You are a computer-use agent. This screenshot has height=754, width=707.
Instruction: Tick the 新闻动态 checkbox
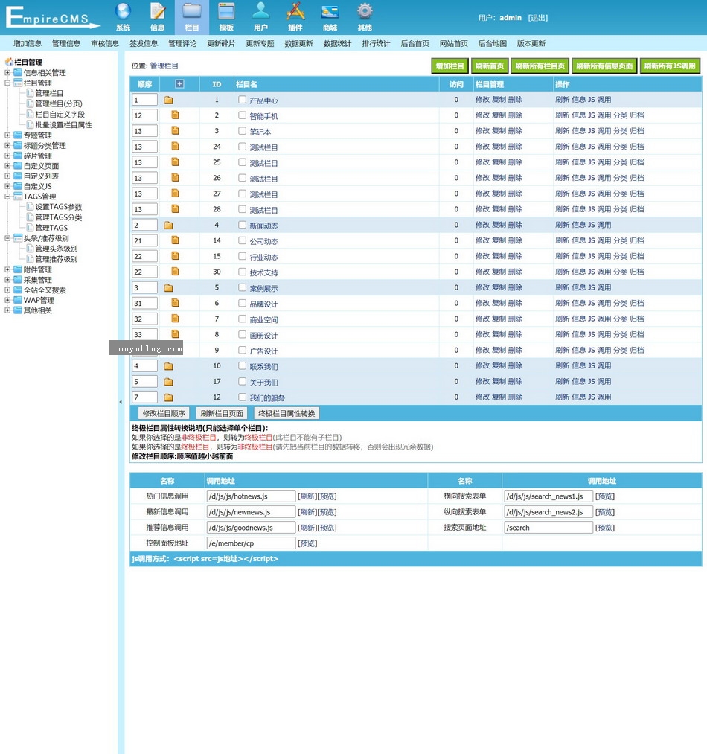click(x=242, y=225)
